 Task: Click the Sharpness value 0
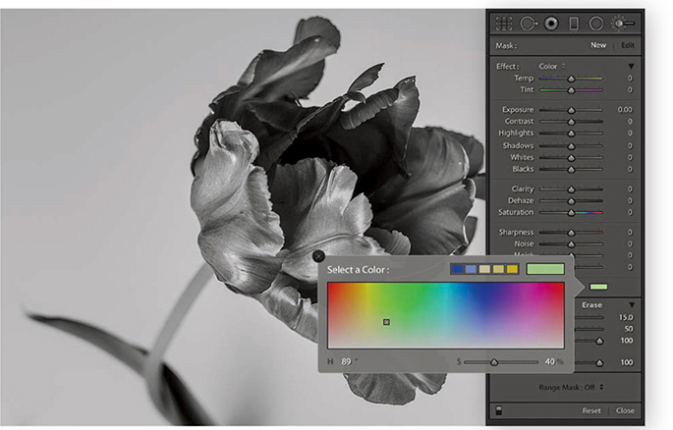coord(630,232)
